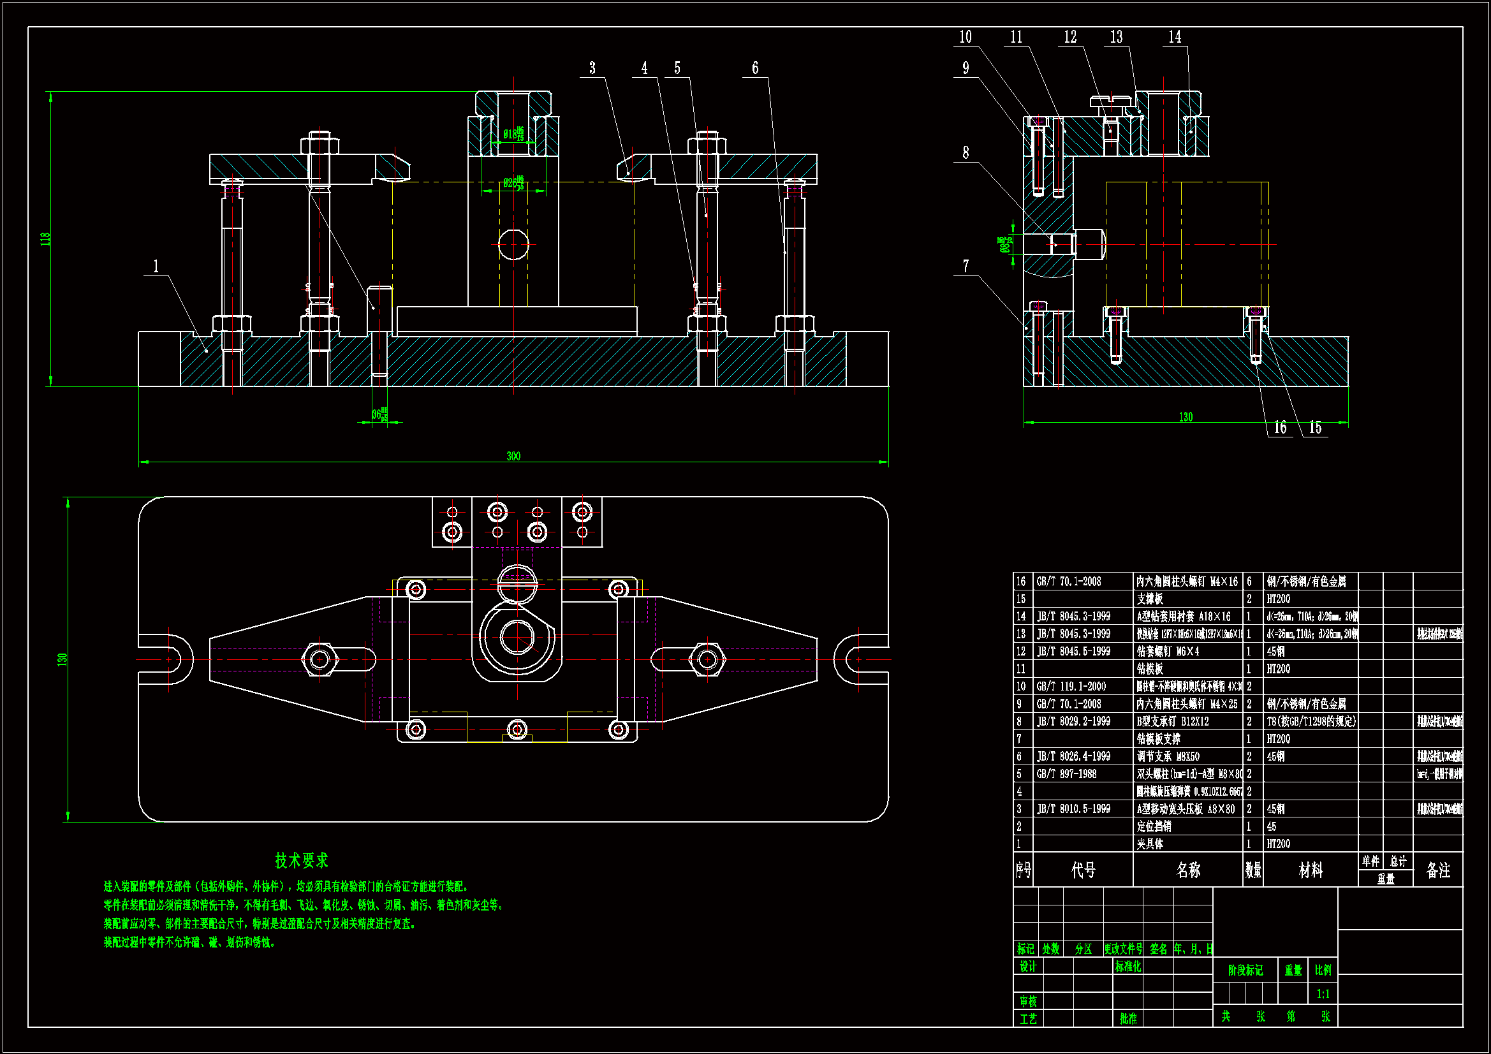Viewport: 1491px width, 1054px height.
Task: Click part balloon number 1 in front view
Action: [156, 267]
